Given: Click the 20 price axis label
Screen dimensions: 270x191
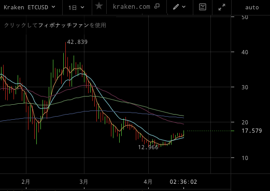Looking at the screenshot, I should [x=245, y=122].
